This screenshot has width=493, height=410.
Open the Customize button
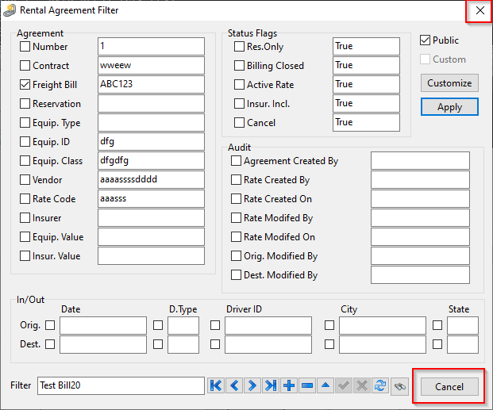pyautogui.click(x=449, y=83)
